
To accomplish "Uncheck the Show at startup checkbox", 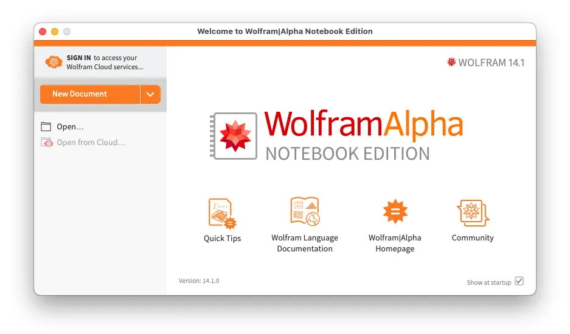I will (x=519, y=281).
